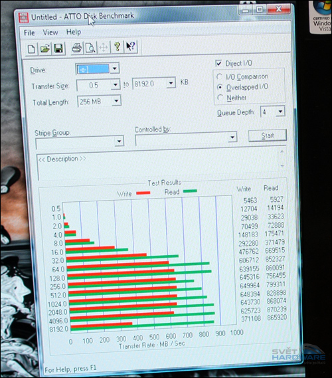Click the status bar help text
This screenshot has height=378, width=332.
[70, 369]
